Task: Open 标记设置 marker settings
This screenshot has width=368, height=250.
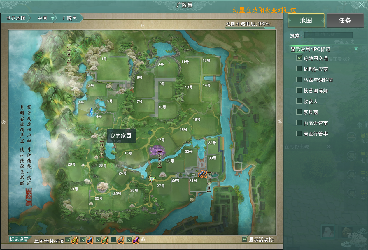Action: point(19,240)
